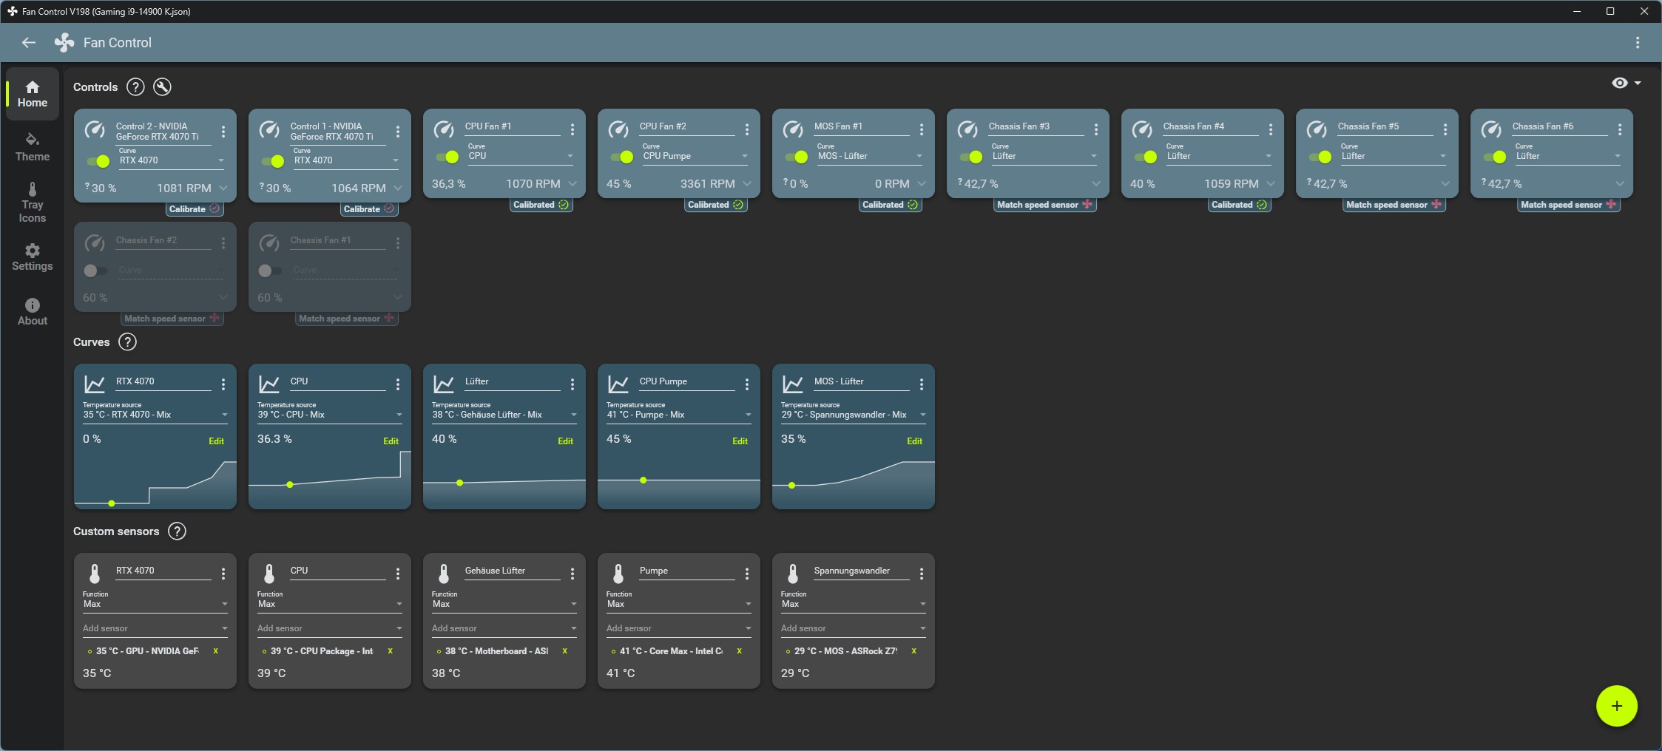Expand Chassis Fan #4 card details chevron
The width and height of the screenshot is (1662, 751).
click(1271, 184)
